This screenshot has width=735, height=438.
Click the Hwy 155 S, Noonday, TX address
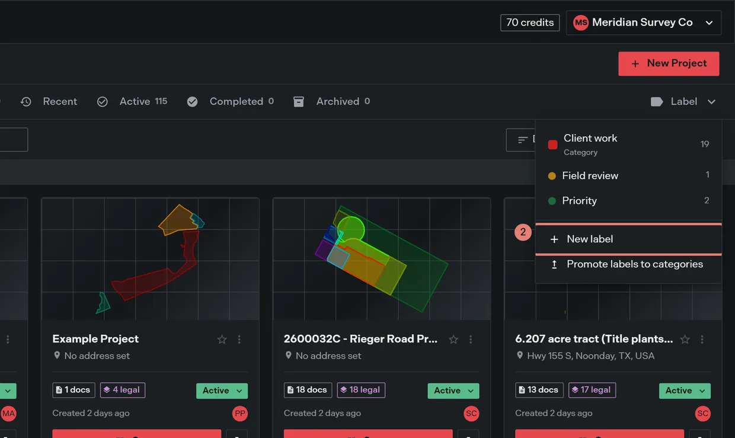(x=591, y=356)
